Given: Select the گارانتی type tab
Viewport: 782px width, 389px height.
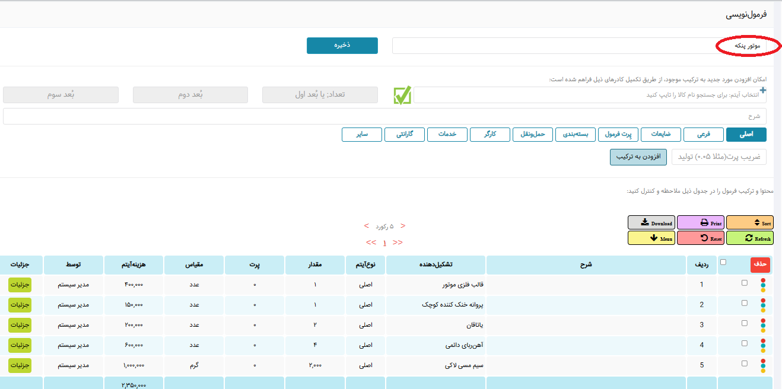Looking at the screenshot, I should coord(405,135).
